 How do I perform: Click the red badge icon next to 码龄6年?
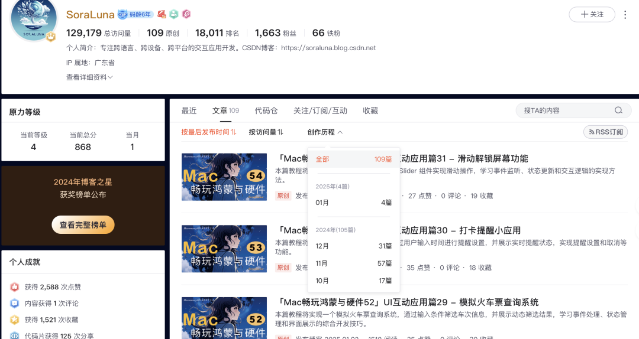pyautogui.click(x=162, y=14)
